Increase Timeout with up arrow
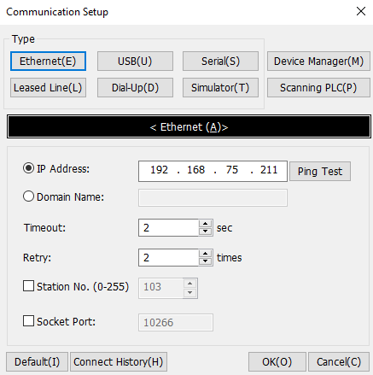This screenshot has height=375, width=373. coord(206,224)
